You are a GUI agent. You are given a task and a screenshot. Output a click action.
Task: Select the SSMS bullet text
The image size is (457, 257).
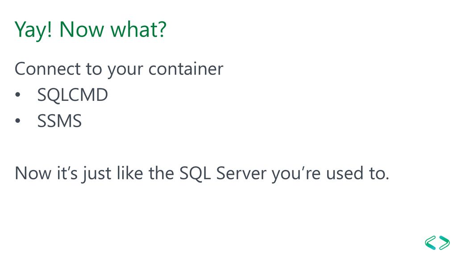point(59,121)
